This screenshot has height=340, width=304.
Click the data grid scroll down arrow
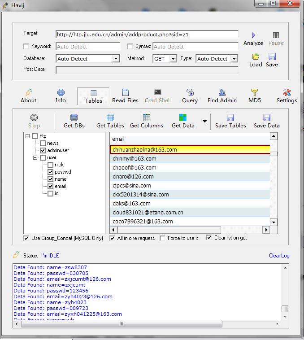[274, 222]
